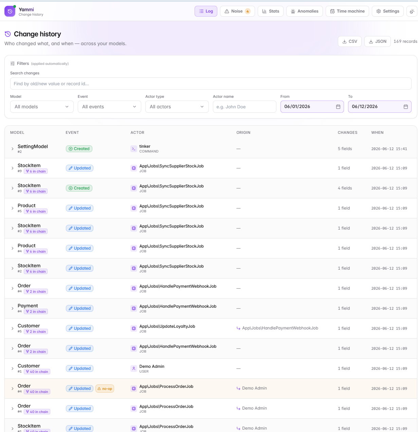Open the Noise tab
418x432 pixels.
point(237,11)
